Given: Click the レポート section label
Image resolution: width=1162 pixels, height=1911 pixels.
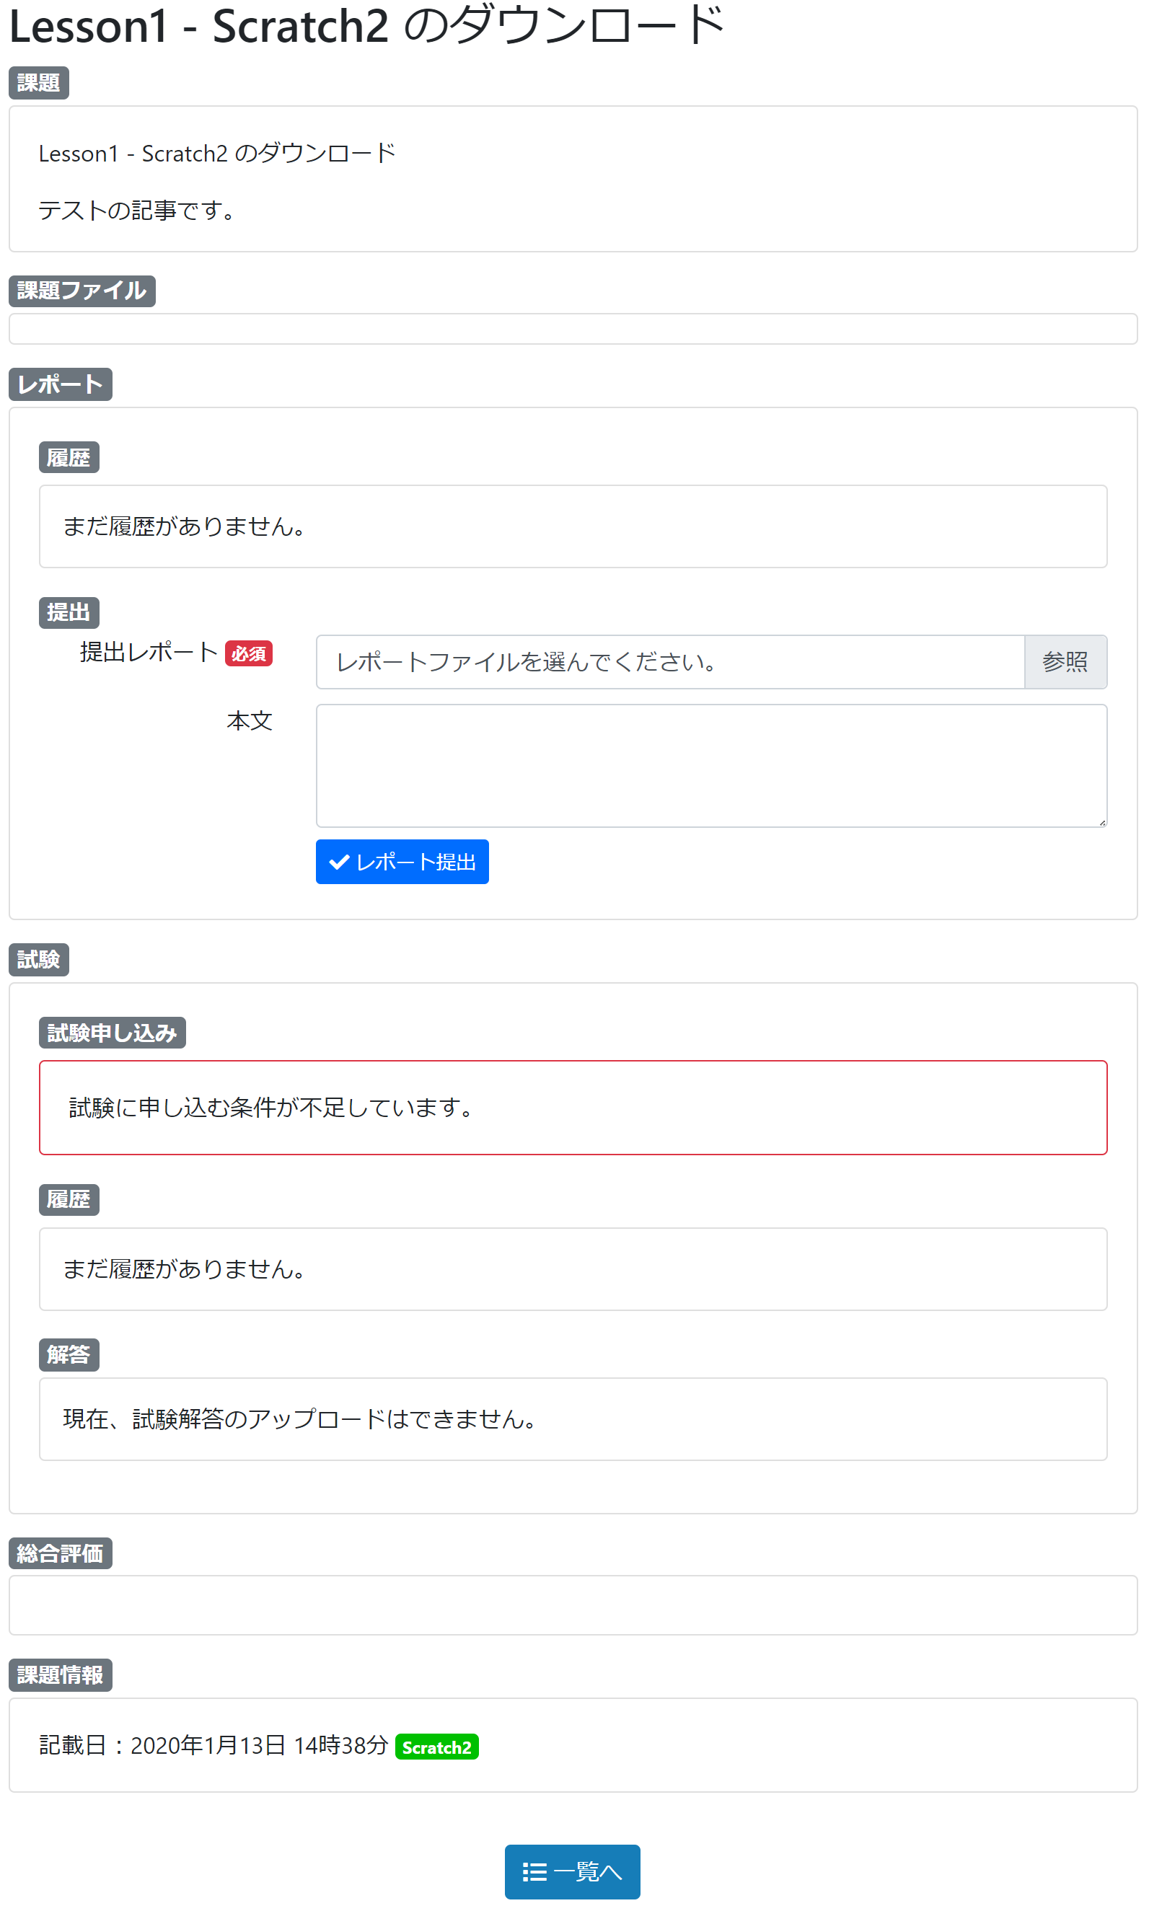Looking at the screenshot, I should coord(61,384).
